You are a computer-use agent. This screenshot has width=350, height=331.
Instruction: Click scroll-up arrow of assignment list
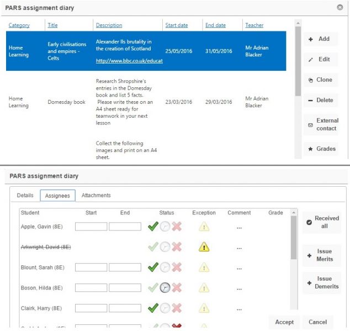[298, 23]
